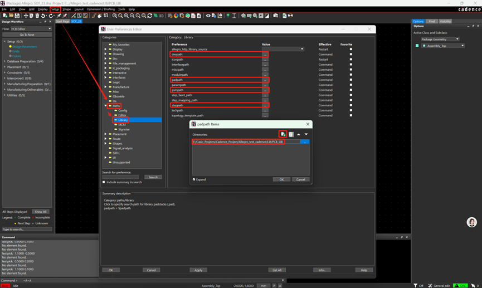Open allegro_http_library_source value dropdown
The image size is (482, 288).
283,49
